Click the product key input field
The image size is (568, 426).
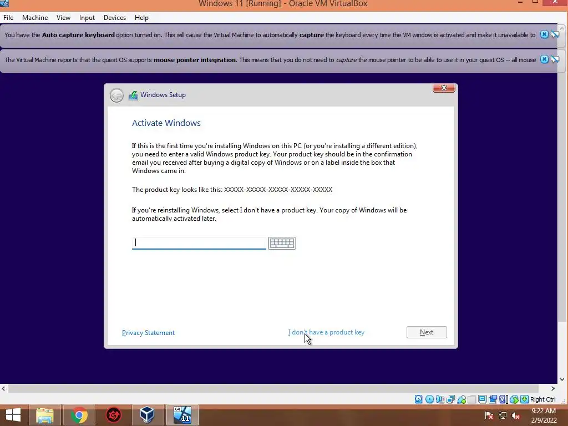point(199,243)
